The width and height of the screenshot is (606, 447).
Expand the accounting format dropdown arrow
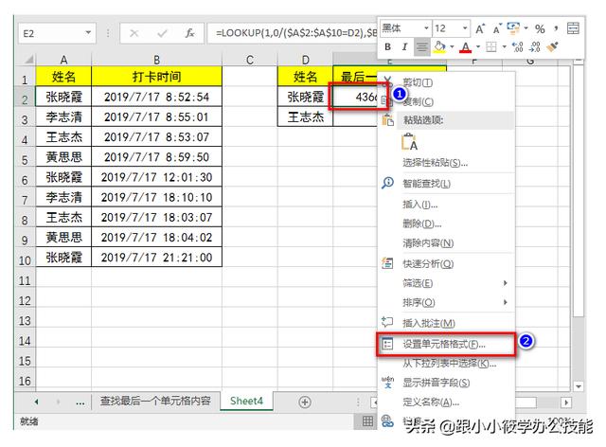click(526, 28)
